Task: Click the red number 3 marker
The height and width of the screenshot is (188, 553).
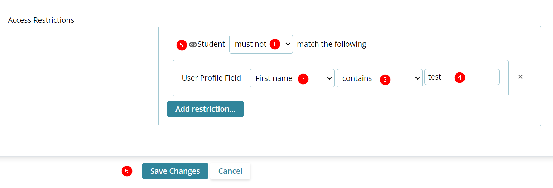Action: pos(385,80)
